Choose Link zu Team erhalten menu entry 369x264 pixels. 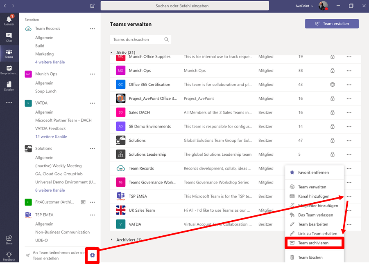(315, 233)
